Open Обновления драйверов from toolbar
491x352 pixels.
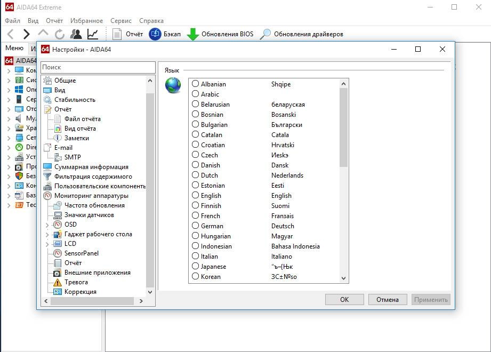tap(302, 34)
